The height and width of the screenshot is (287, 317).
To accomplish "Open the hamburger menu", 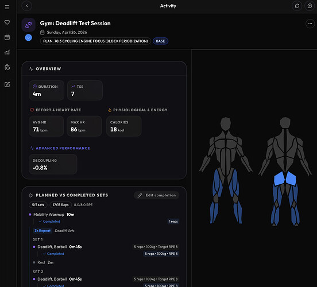I will click(7, 7).
